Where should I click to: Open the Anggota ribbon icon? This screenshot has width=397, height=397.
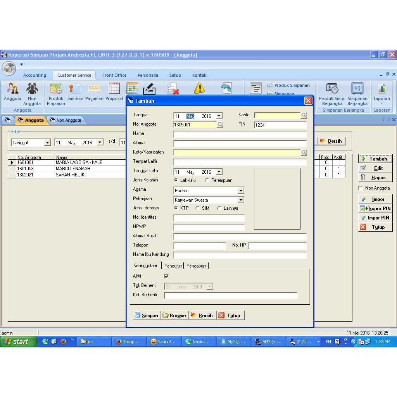tap(12, 91)
